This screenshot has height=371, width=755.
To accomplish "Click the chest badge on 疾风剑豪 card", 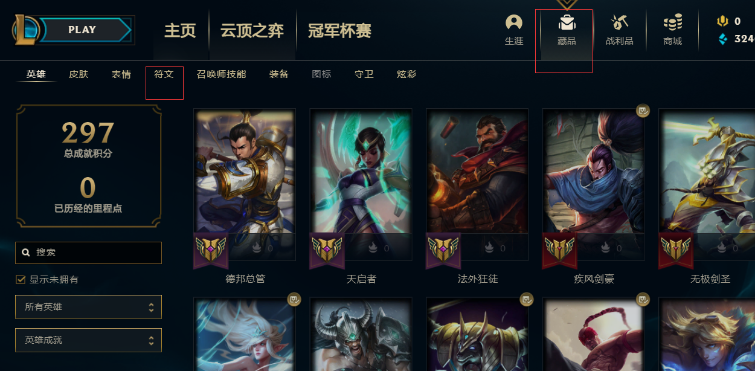I will tap(642, 111).
